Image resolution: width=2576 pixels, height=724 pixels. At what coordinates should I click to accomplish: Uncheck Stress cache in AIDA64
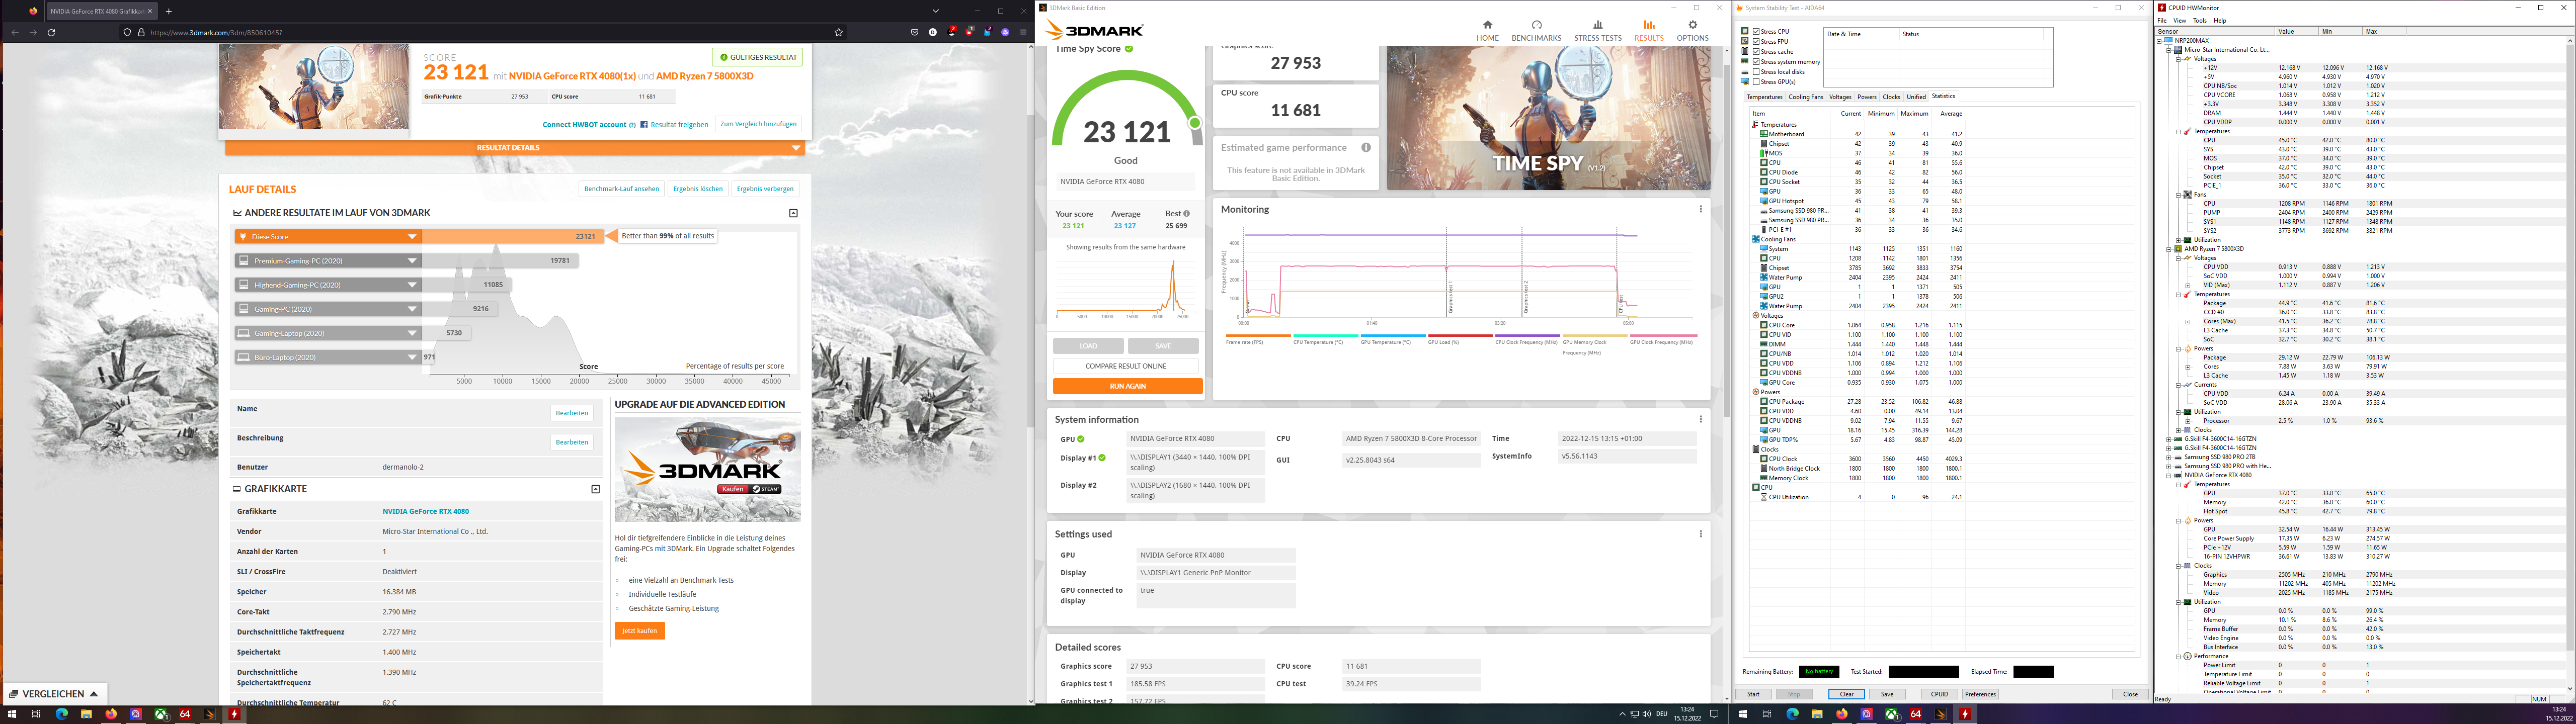[1756, 52]
